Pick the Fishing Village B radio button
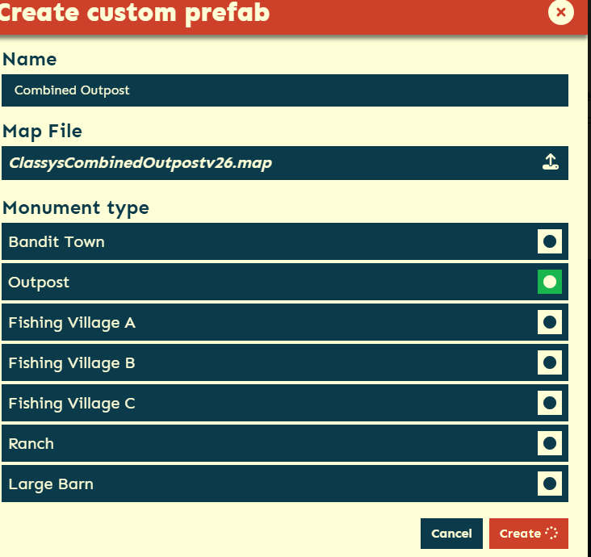The height and width of the screenshot is (557, 591). pos(550,362)
